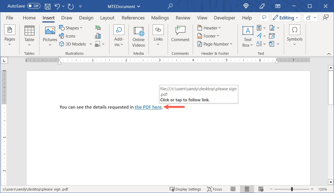Switch to the Layout tab
334x193 pixels.
(x=107, y=18)
